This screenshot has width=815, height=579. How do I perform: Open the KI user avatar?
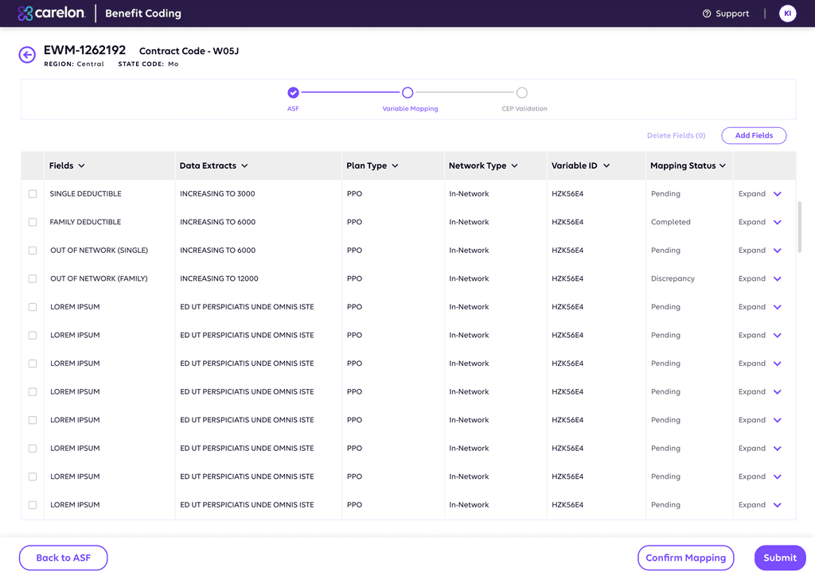coord(787,14)
